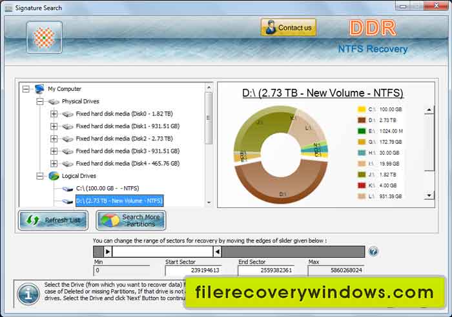Click drive icon beside Disk3 entry
Screen dimensions: 452x317
[67, 151]
